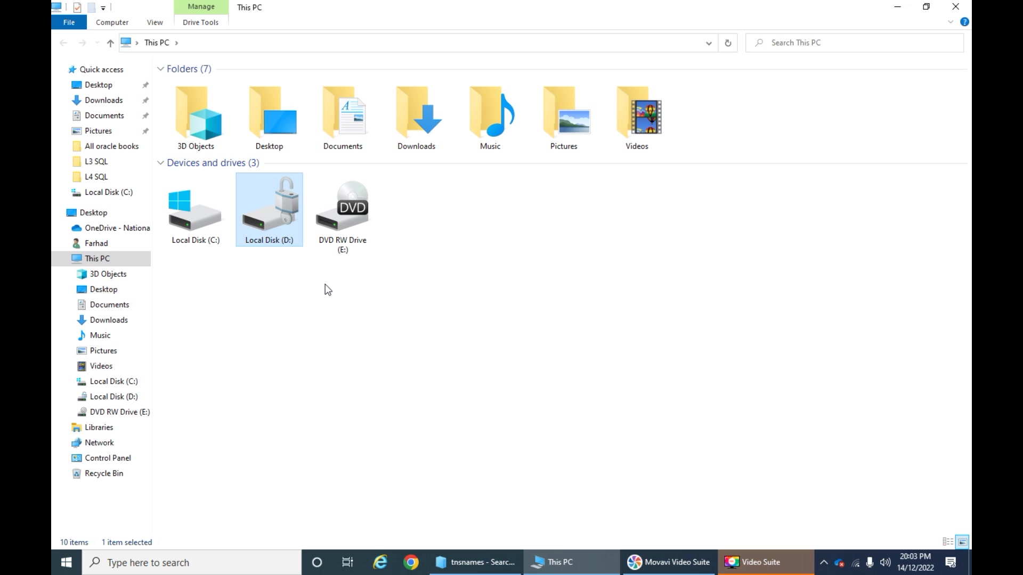Open the File menu

[x=69, y=22]
